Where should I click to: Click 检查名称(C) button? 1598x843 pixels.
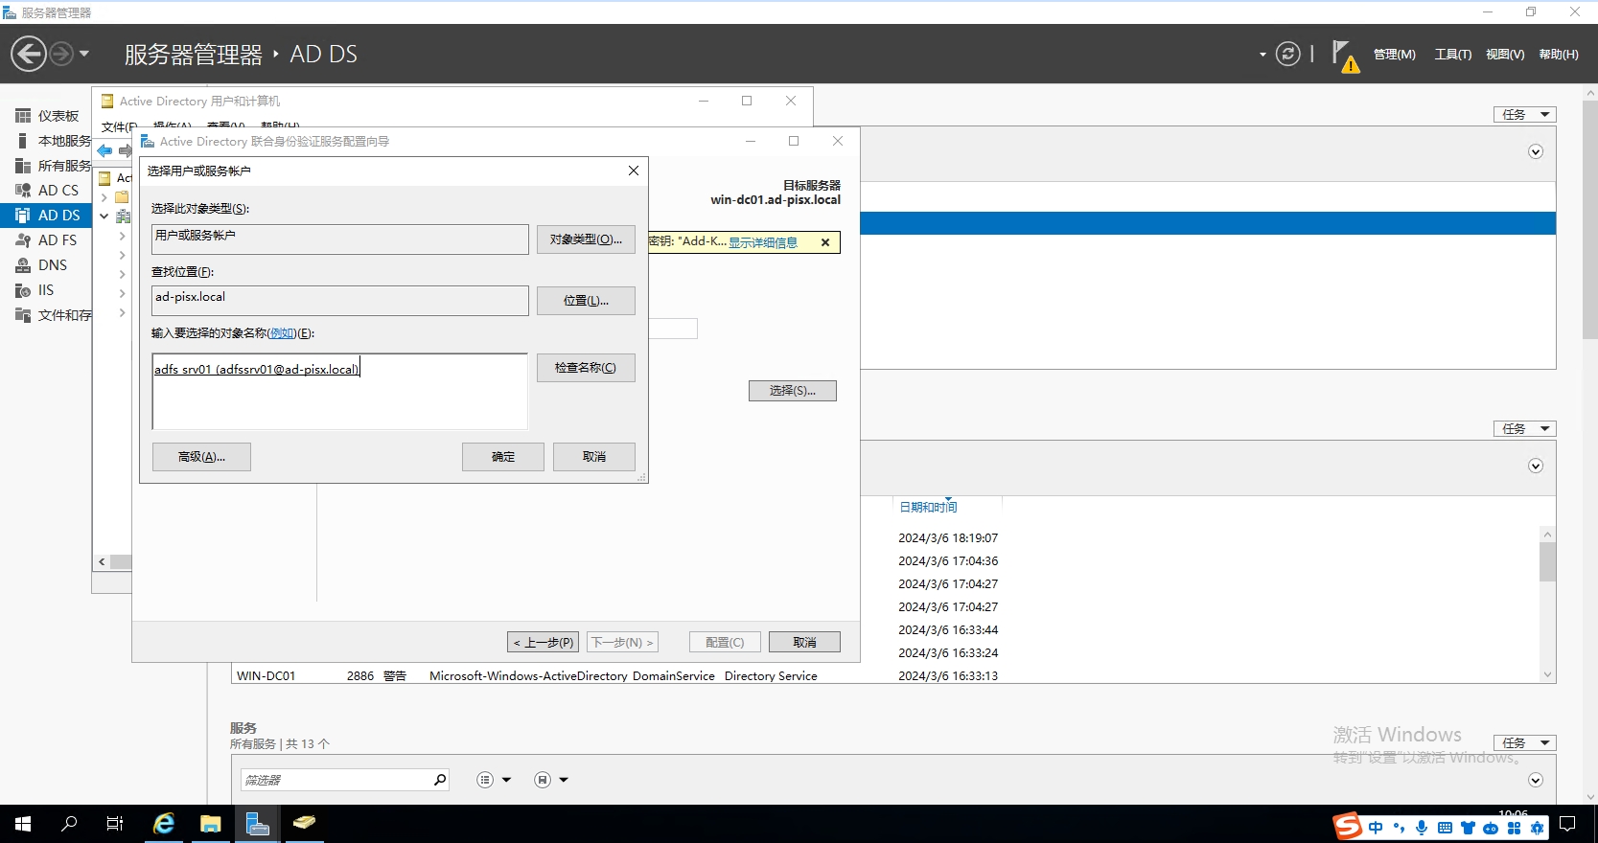[x=585, y=368]
